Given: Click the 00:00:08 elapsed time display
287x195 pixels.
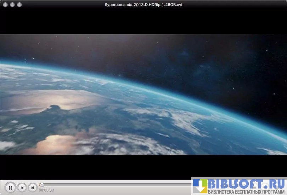Looking at the screenshot, I should [x=46, y=190].
